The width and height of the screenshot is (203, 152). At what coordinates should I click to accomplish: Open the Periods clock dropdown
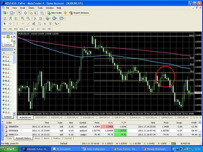[55, 18]
